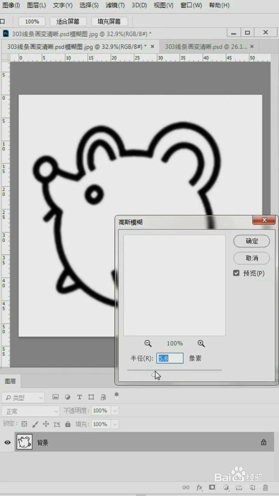Click the lock all padlock icon
This screenshot has width=279, height=496.
[x=68, y=424]
